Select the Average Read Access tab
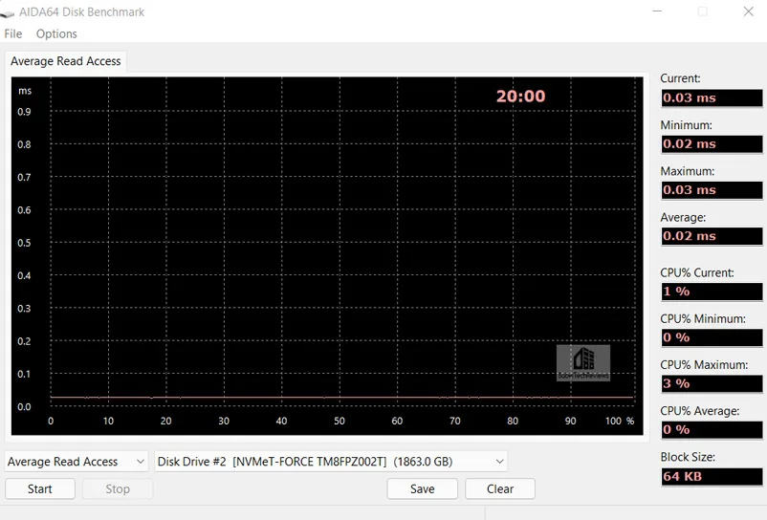767x520 pixels. click(66, 61)
